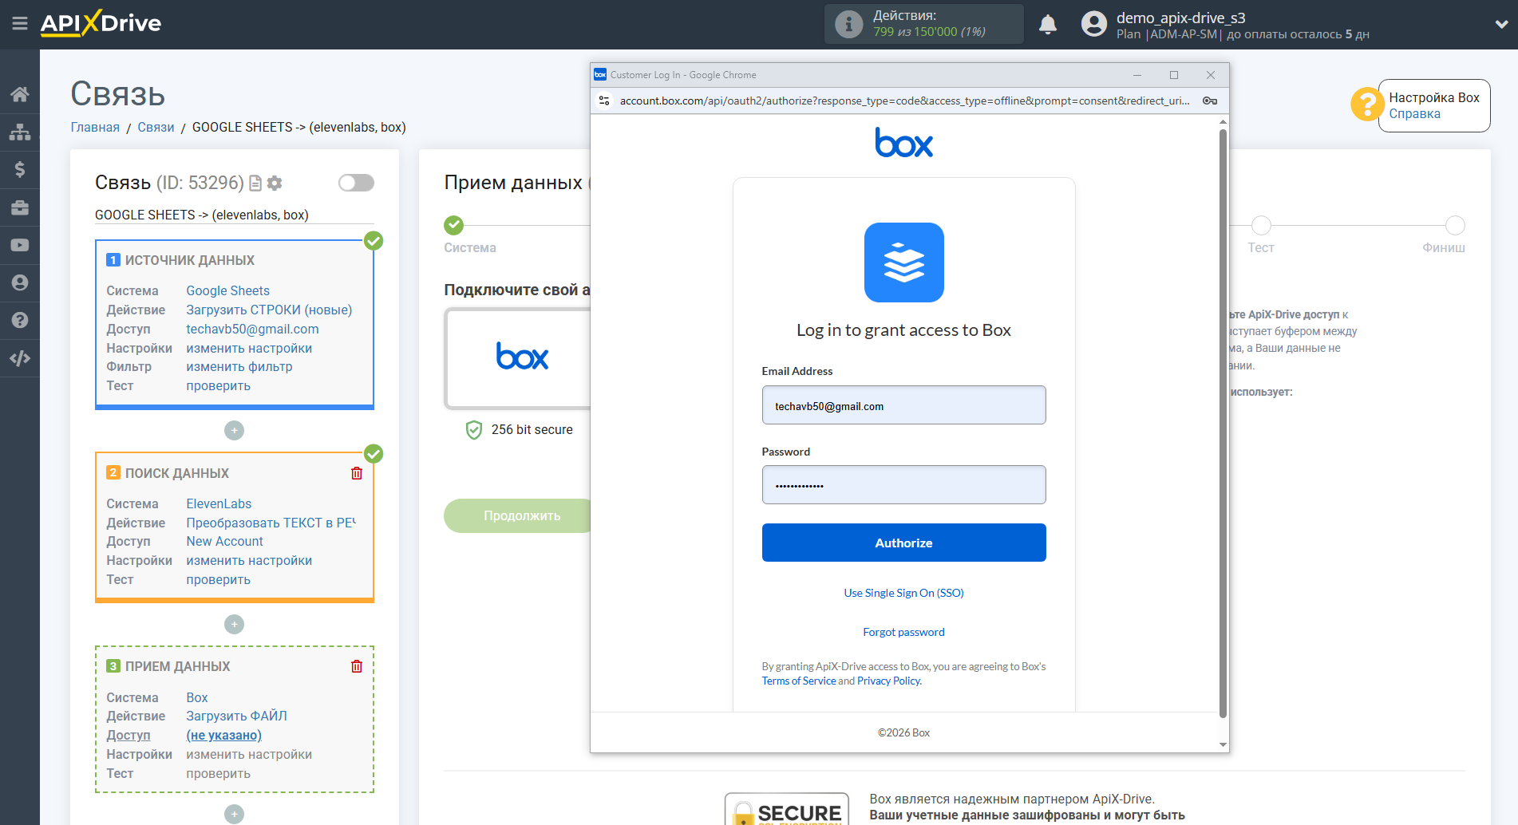Open the developer code icon in sidebar
This screenshot has width=1518, height=825.
20,358
